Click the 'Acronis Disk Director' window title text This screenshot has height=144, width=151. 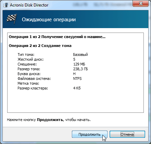pyautogui.click(x=29, y=5)
